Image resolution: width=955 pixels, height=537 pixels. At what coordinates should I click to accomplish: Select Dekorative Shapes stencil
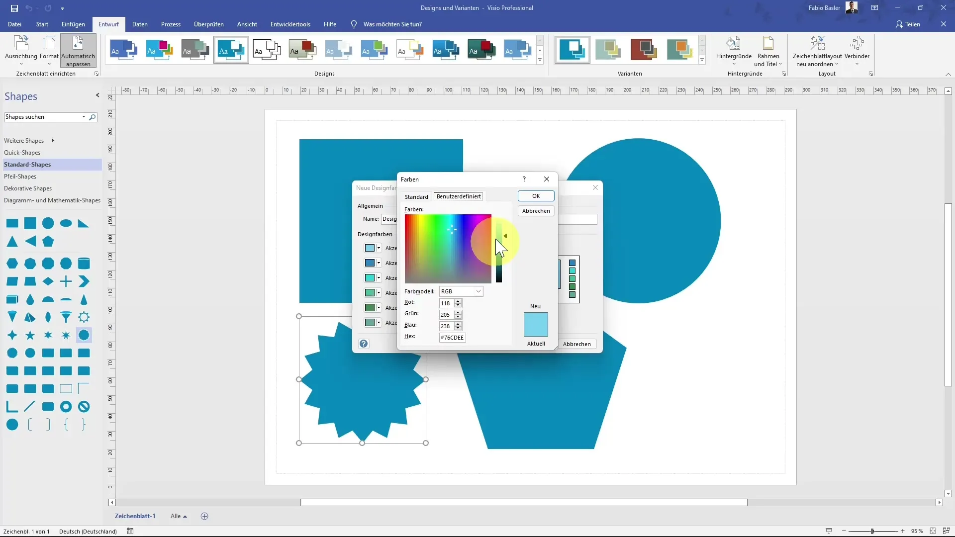click(x=28, y=188)
